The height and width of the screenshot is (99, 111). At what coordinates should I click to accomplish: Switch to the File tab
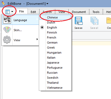pyautogui.click(x=22, y=11)
